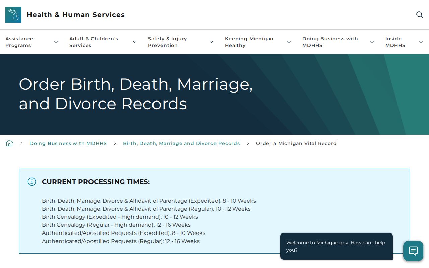Open Safety & Injury Prevention menu label
This screenshot has height=268, width=429.
point(168,42)
